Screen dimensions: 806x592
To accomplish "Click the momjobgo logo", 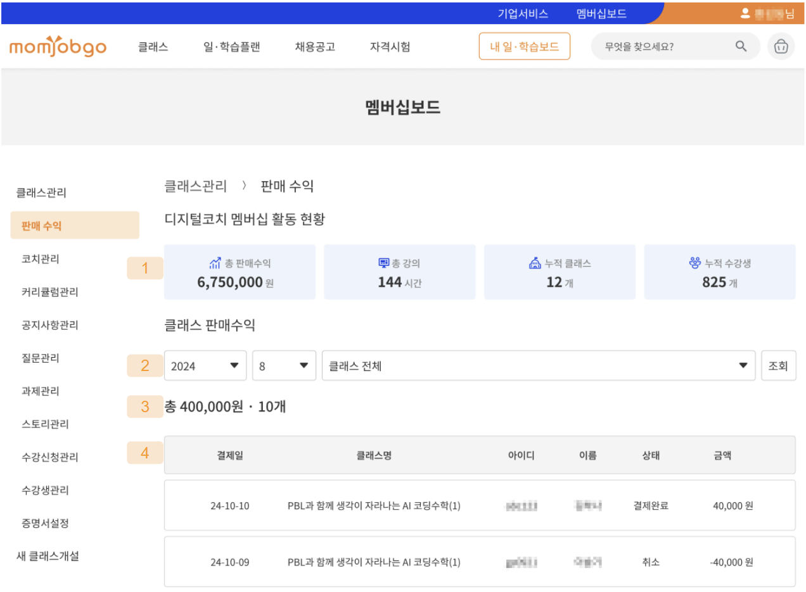I will click(x=58, y=47).
